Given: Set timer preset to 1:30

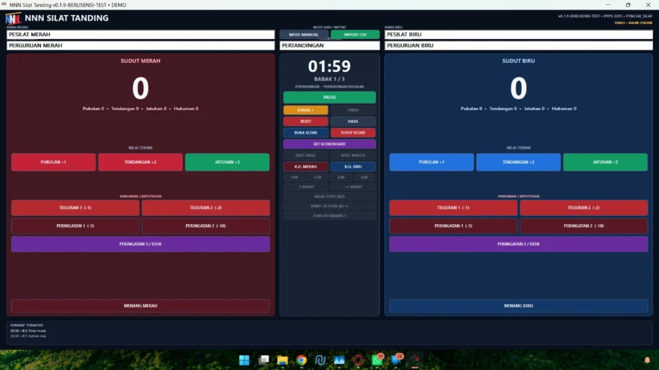Looking at the screenshot, I should click(317, 177).
